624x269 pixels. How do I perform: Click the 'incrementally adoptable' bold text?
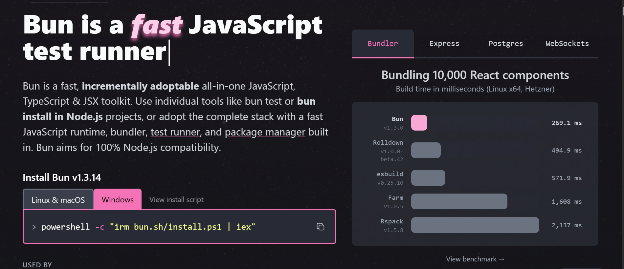coord(140,86)
